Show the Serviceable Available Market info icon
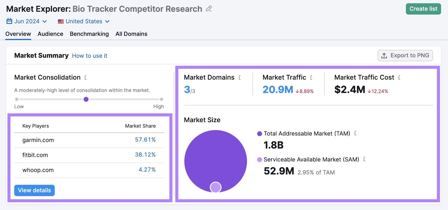 tap(364, 159)
